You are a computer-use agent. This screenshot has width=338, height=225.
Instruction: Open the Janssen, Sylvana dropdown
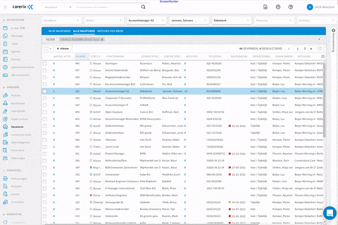pyautogui.click(x=189, y=20)
